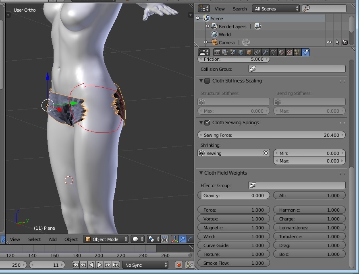Open the Search menu in outliner header
Viewport: 359px width, 274px height.
point(239,8)
